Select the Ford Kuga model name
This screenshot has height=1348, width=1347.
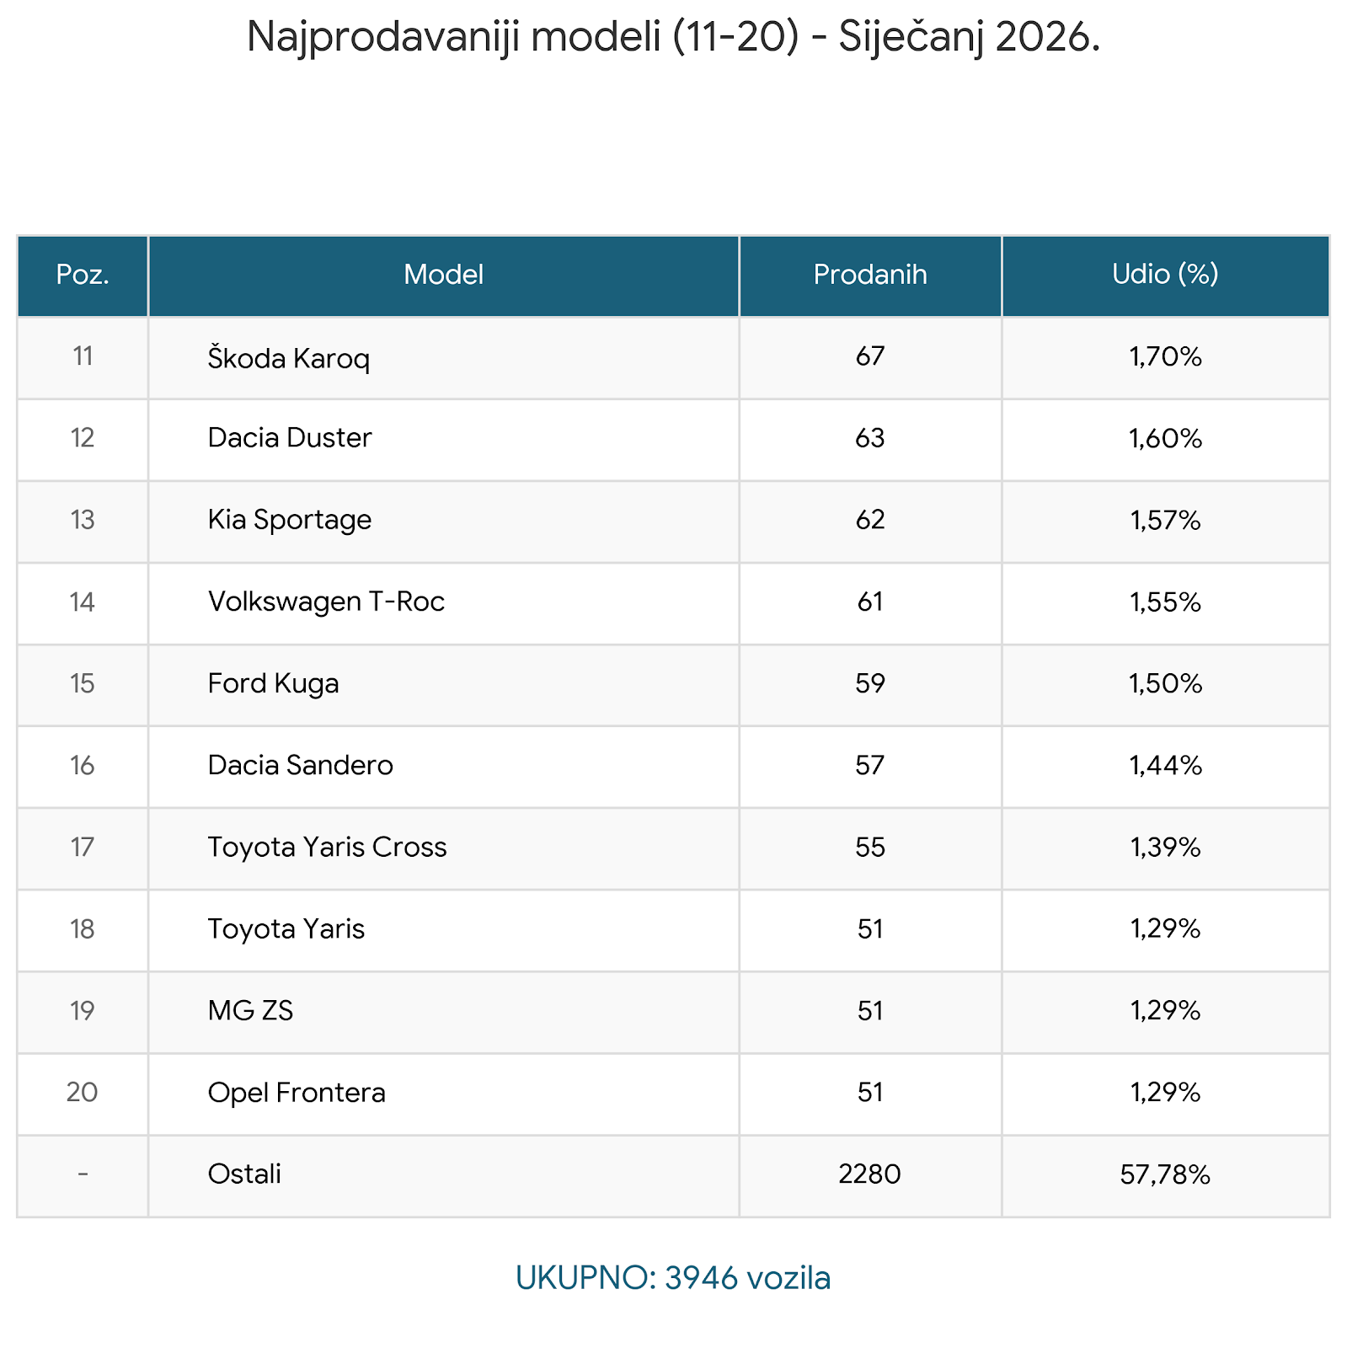[273, 683]
